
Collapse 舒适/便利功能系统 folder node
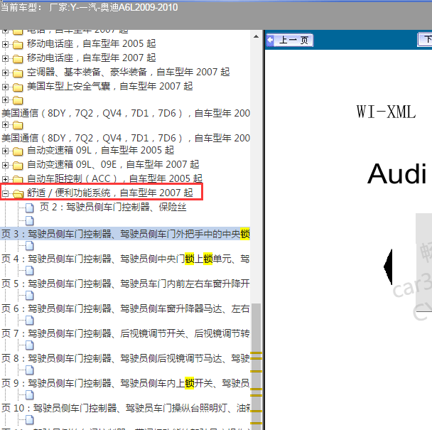coord(5,193)
